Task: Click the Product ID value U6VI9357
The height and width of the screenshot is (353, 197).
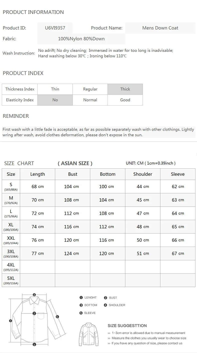Action: 55,28
